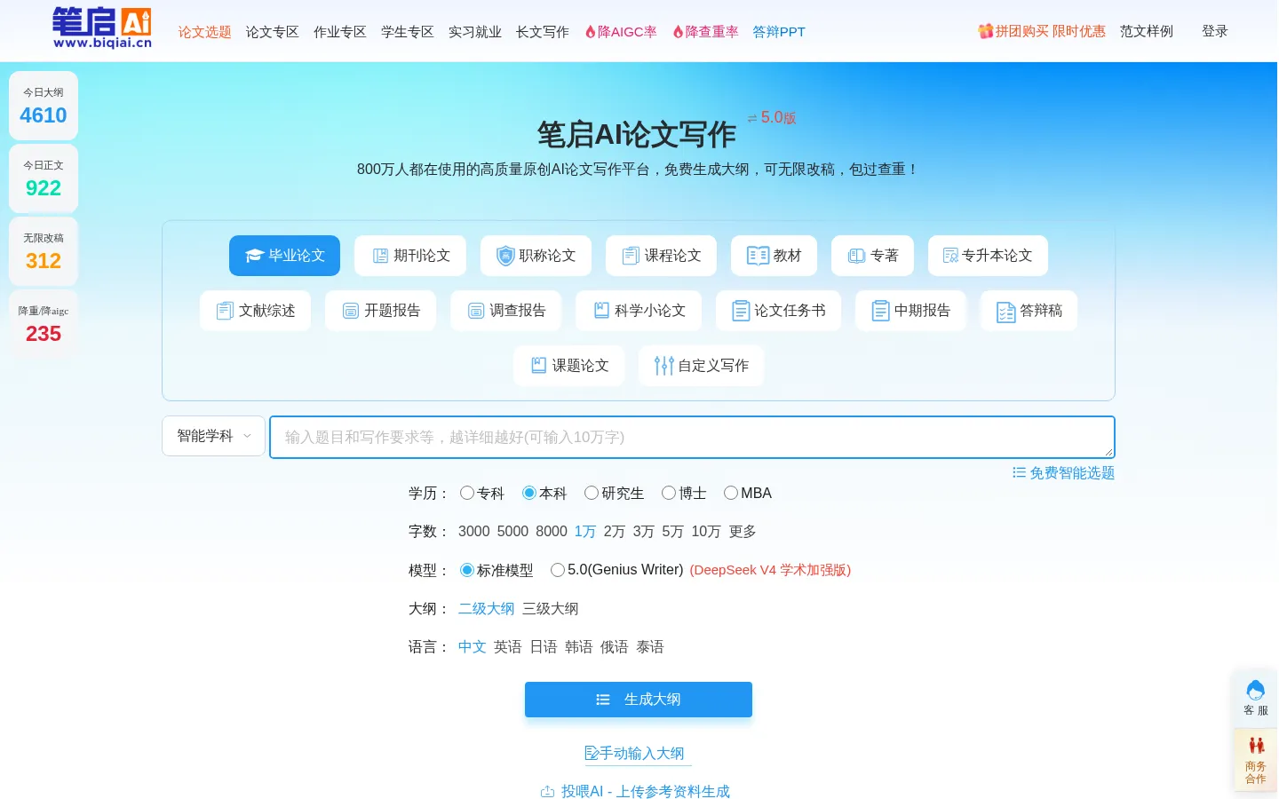Open the 无限改稿 312 stat card
1279x799 pixels.
[44, 251]
